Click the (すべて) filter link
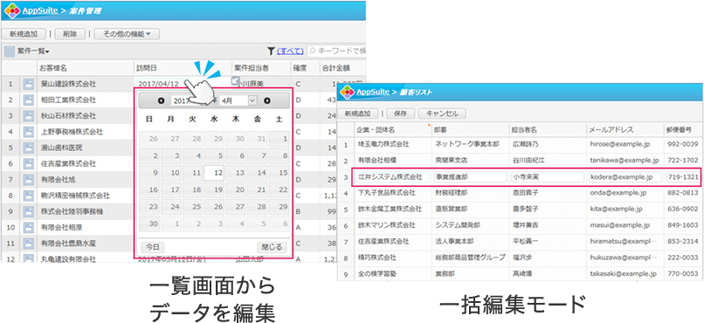The height and width of the screenshot is (323, 704). [290, 52]
